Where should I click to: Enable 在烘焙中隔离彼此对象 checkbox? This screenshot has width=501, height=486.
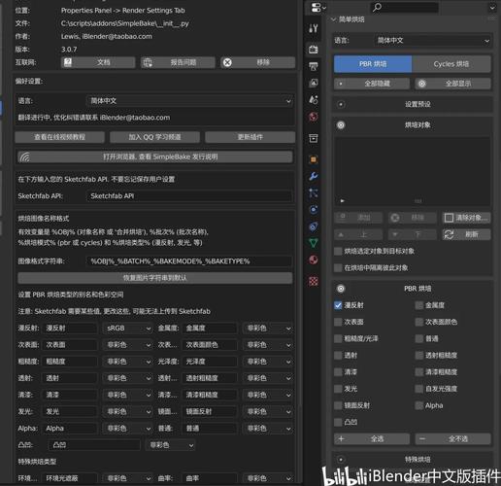[338, 268]
